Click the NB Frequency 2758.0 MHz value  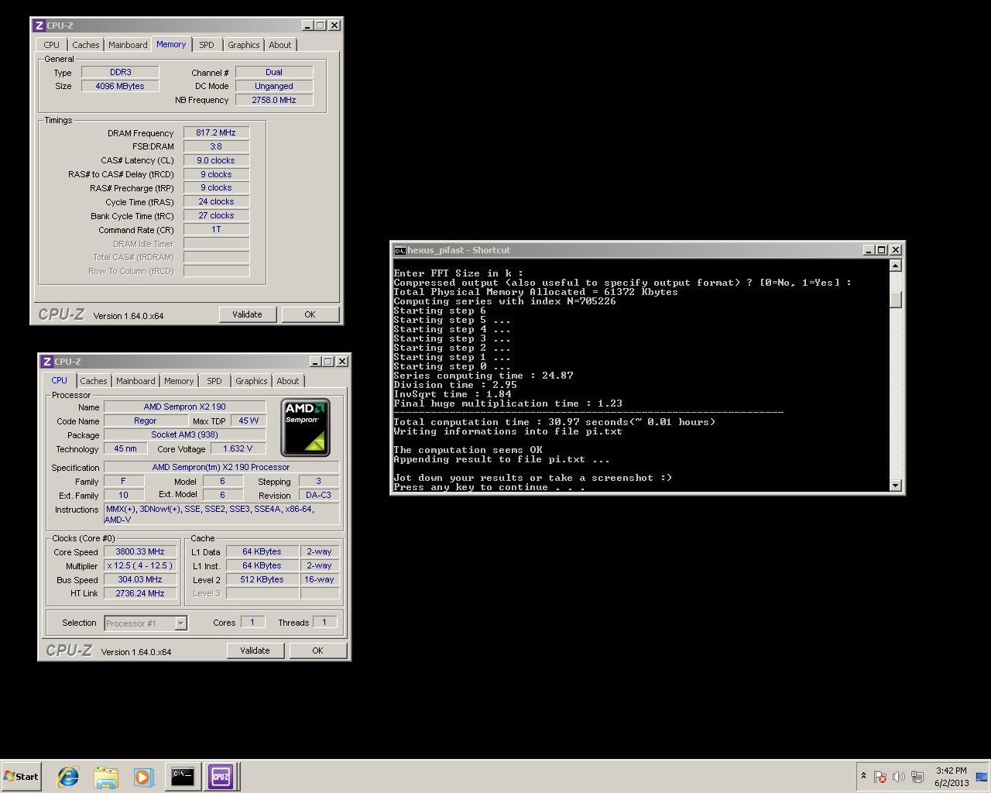pos(274,100)
